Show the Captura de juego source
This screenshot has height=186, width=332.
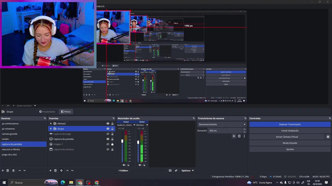(x=108, y=134)
